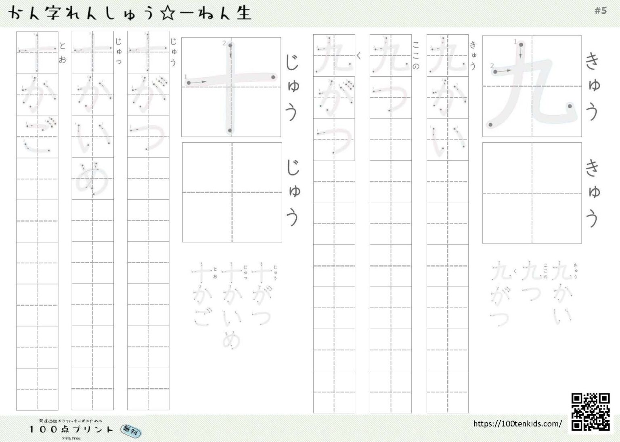Click the 無料 badge in the footer
The image size is (620, 442).
(131, 431)
